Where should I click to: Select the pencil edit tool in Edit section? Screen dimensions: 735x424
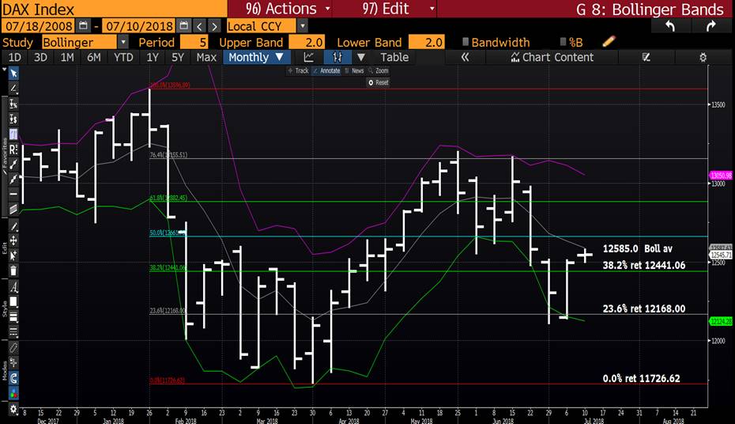[x=13, y=226]
